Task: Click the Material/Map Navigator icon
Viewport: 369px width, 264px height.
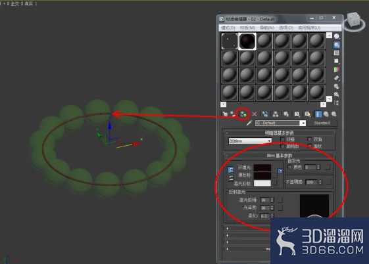Action: tap(337, 102)
